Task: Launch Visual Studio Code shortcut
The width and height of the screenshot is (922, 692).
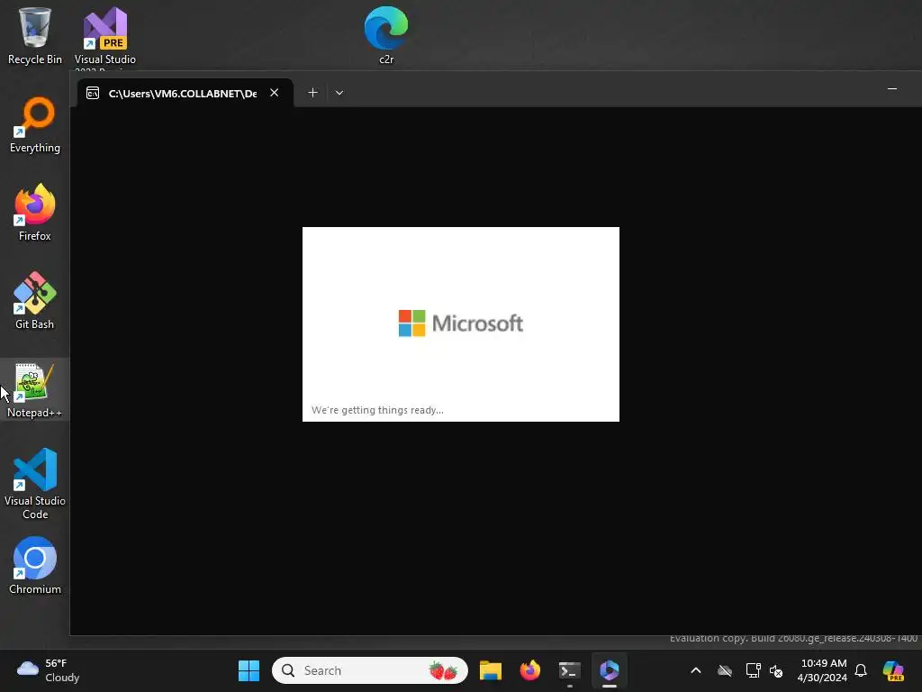Action: pos(35,484)
